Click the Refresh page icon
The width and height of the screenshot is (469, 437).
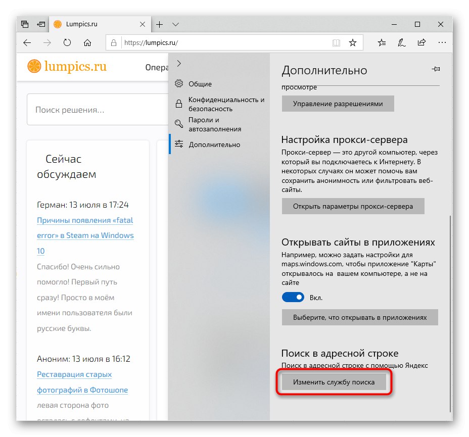(x=67, y=43)
